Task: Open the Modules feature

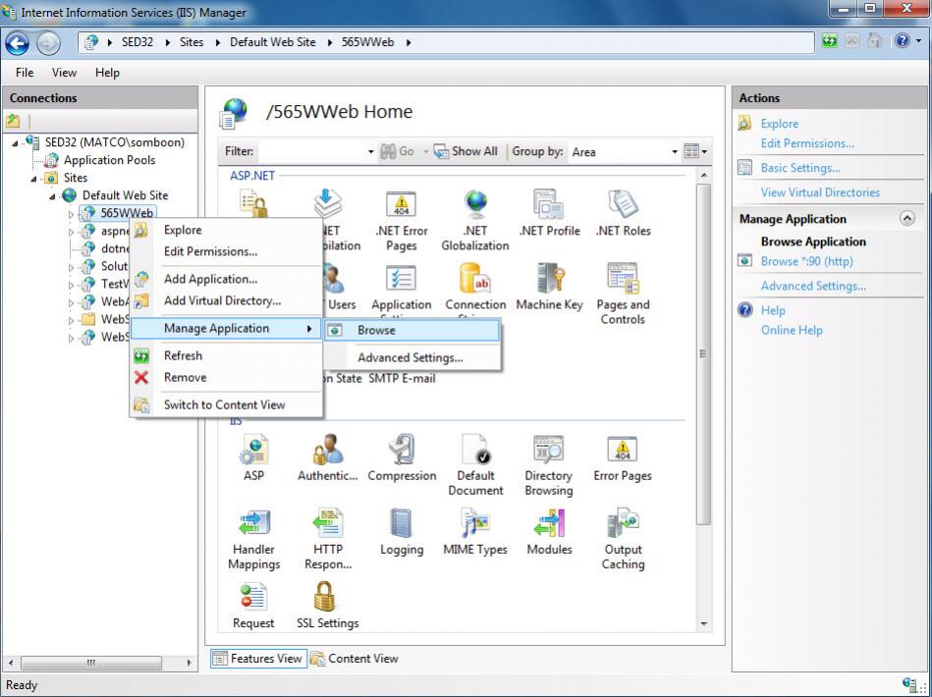Action: [x=549, y=532]
